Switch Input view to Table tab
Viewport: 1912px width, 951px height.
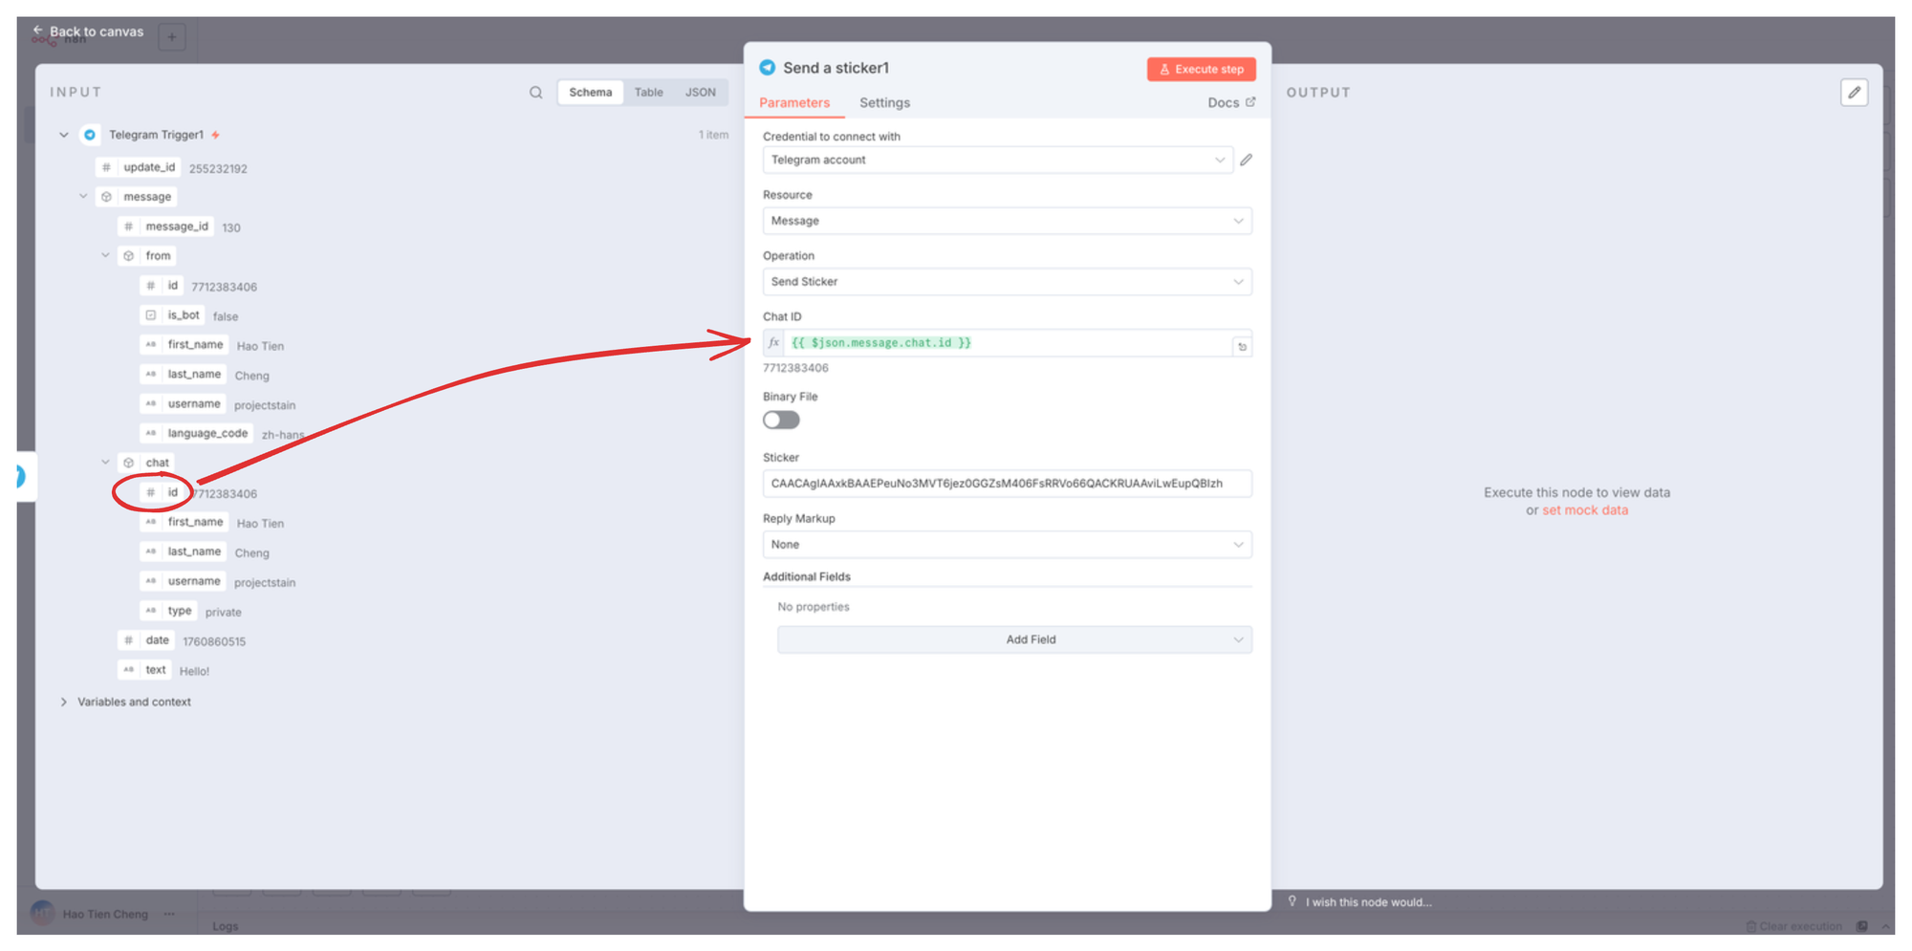click(x=648, y=93)
